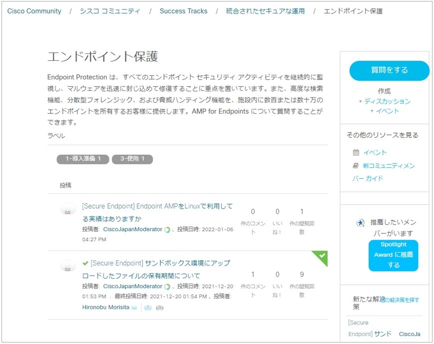Image resolution: width=434 pixels, height=344 pixels.
Task: Create a new イベント under 作成
Action: tap(387, 111)
